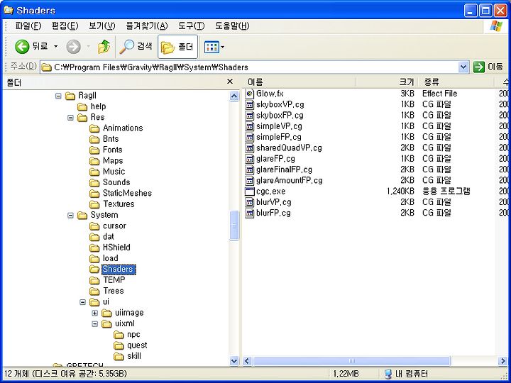Select the glareAmountFP.cg file icon
The image size is (511, 383).
(x=250, y=180)
